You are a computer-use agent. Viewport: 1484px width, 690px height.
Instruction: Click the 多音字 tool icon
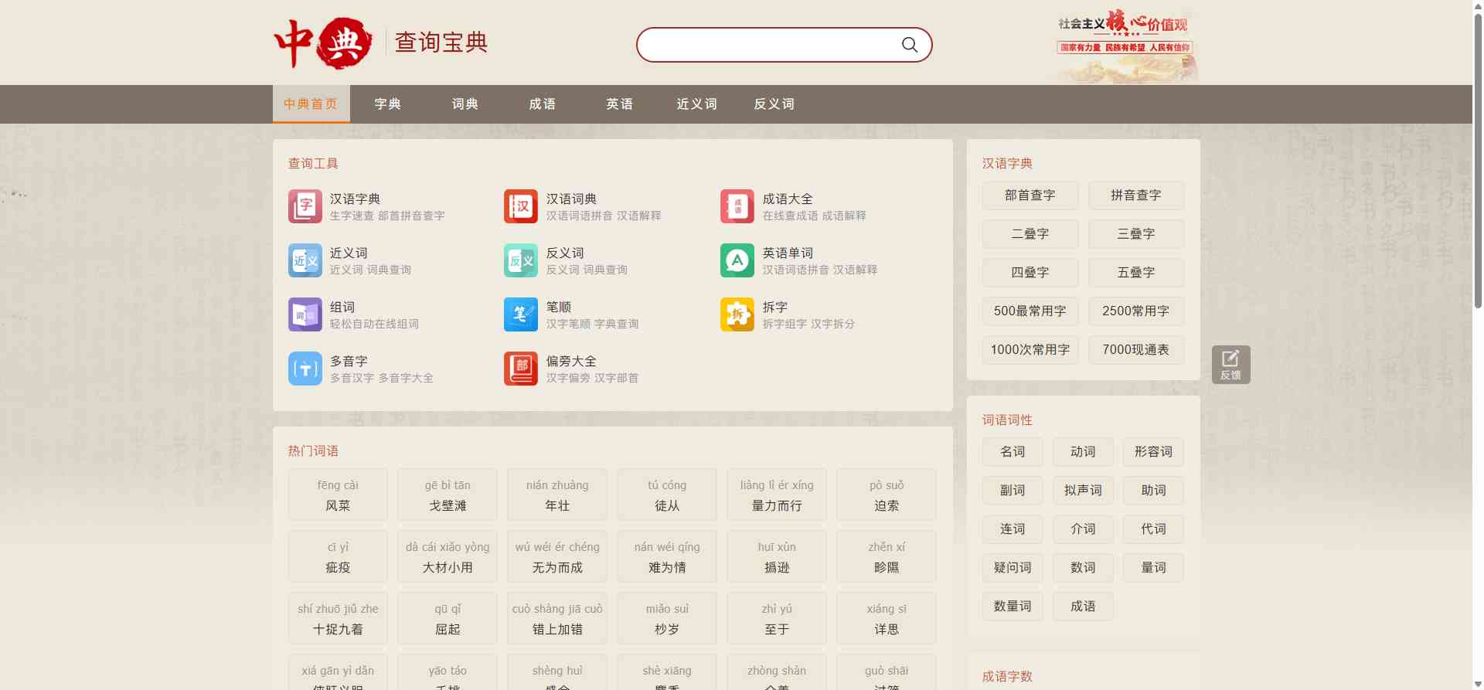tap(305, 369)
